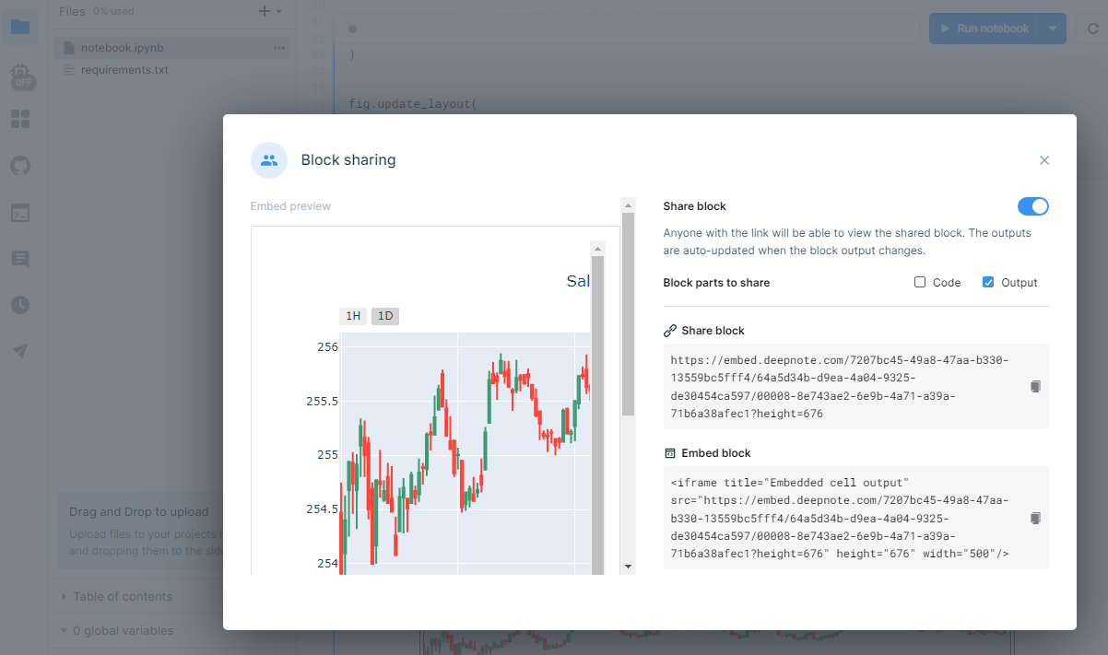The height and width of the screenshot is (655, 1108).
Task: Copy the Share block link
Action: (1035, 386)
